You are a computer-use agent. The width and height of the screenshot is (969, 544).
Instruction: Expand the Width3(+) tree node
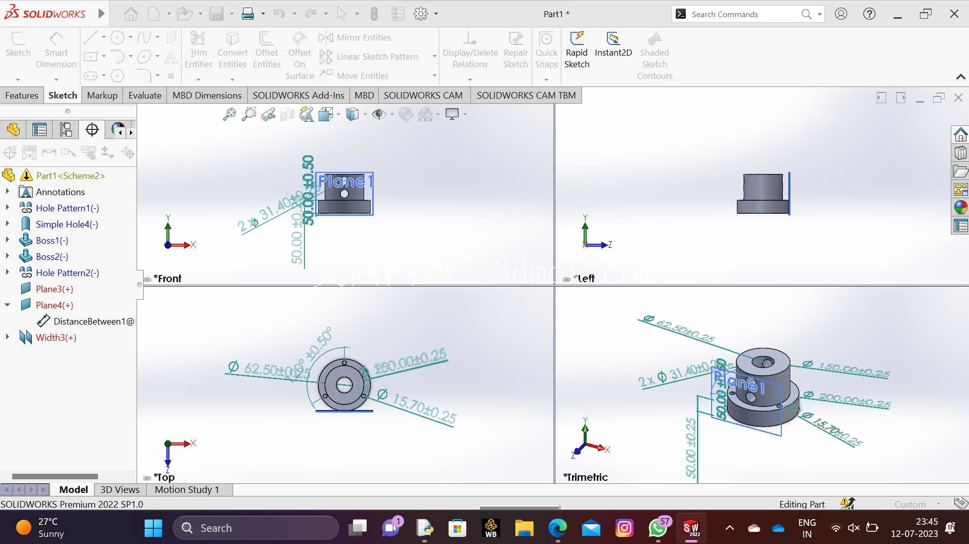point(7,337)
